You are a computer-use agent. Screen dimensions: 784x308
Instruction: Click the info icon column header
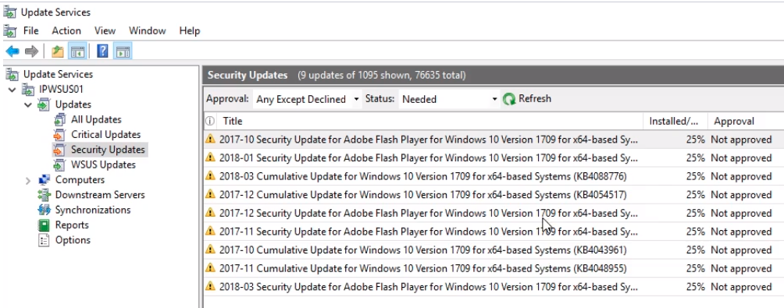(x=210, y=121)
